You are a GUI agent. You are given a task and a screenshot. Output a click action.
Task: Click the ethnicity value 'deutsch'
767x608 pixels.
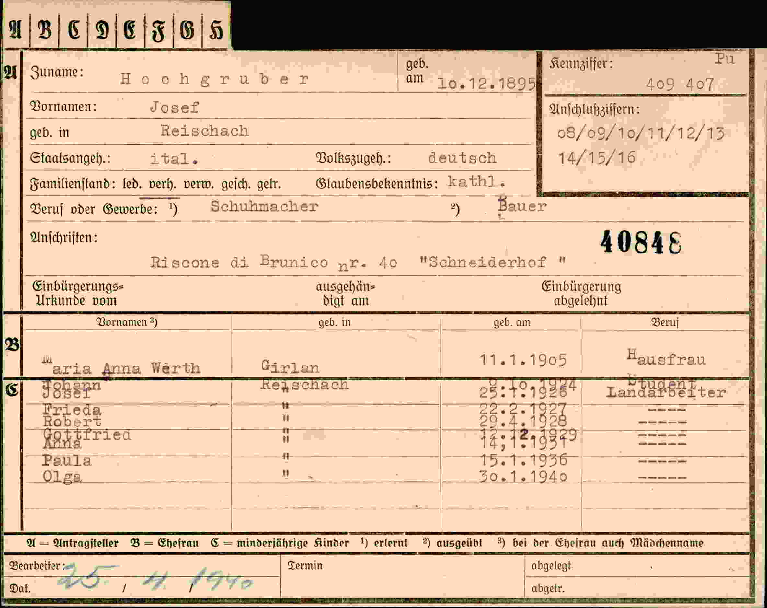[x=462, y=158]
